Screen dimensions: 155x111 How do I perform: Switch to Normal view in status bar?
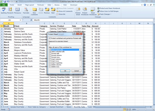click(x=124, y=110)
